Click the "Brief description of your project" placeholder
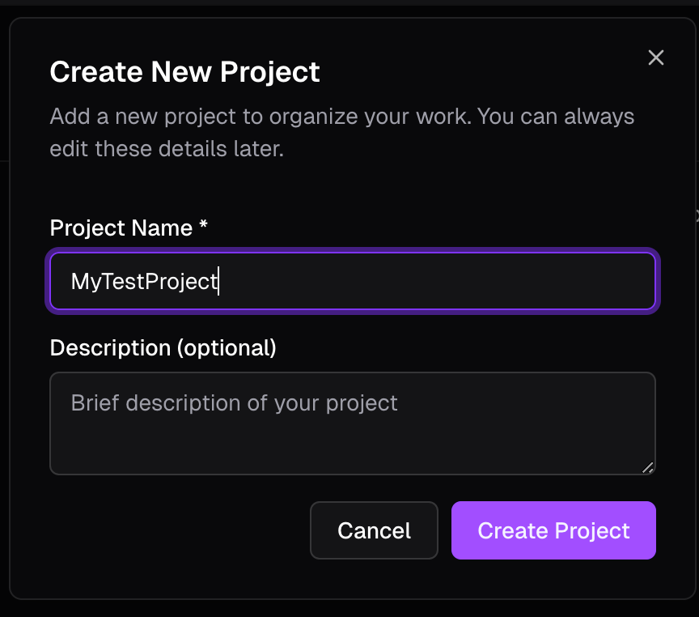Screen dimensions: 699x617 click(234, 403)
